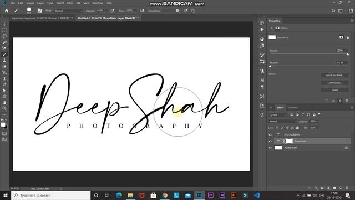Open the layer Fill dropdown
Viewport: 355px width, 200px height.
(318, 128)
